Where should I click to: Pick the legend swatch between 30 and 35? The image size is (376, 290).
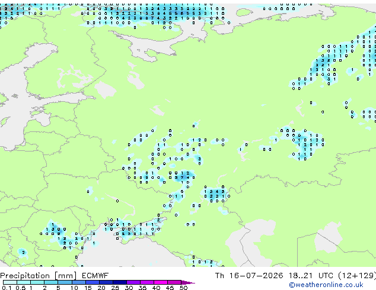(133, 282)
